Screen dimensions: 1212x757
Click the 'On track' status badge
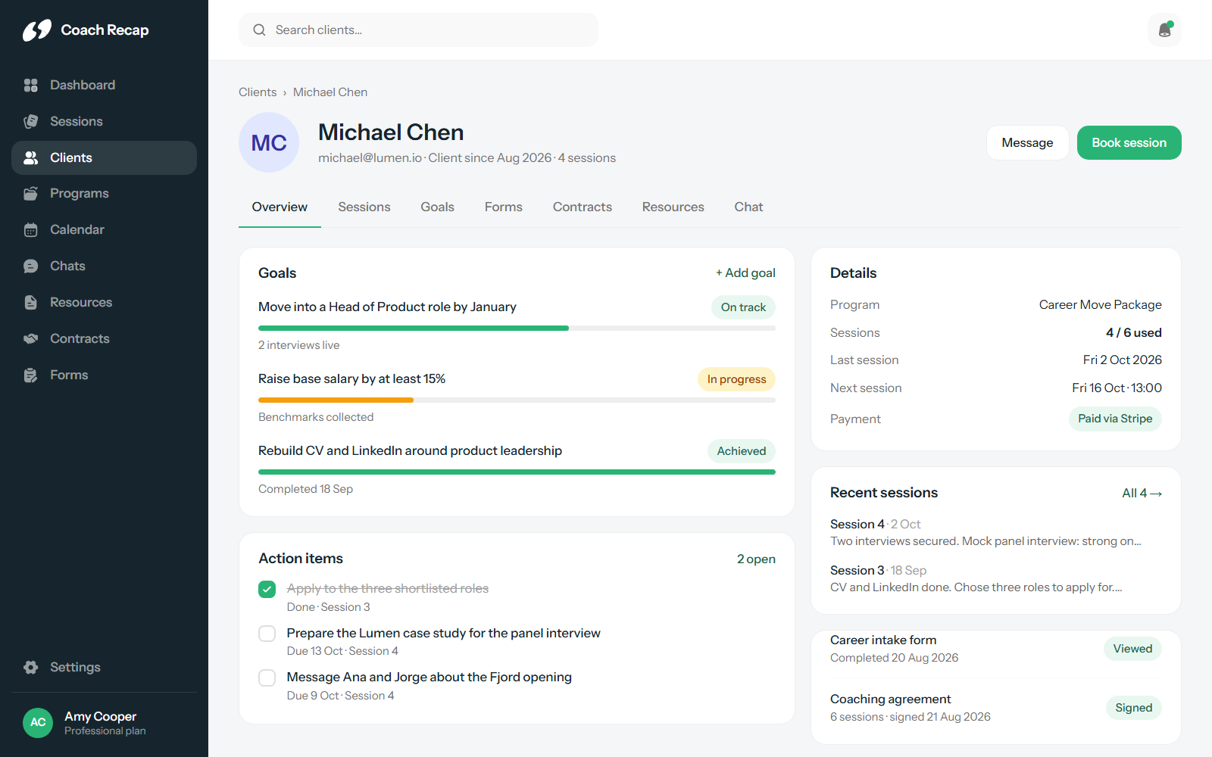pyautogui.click(x=743, y=307)
